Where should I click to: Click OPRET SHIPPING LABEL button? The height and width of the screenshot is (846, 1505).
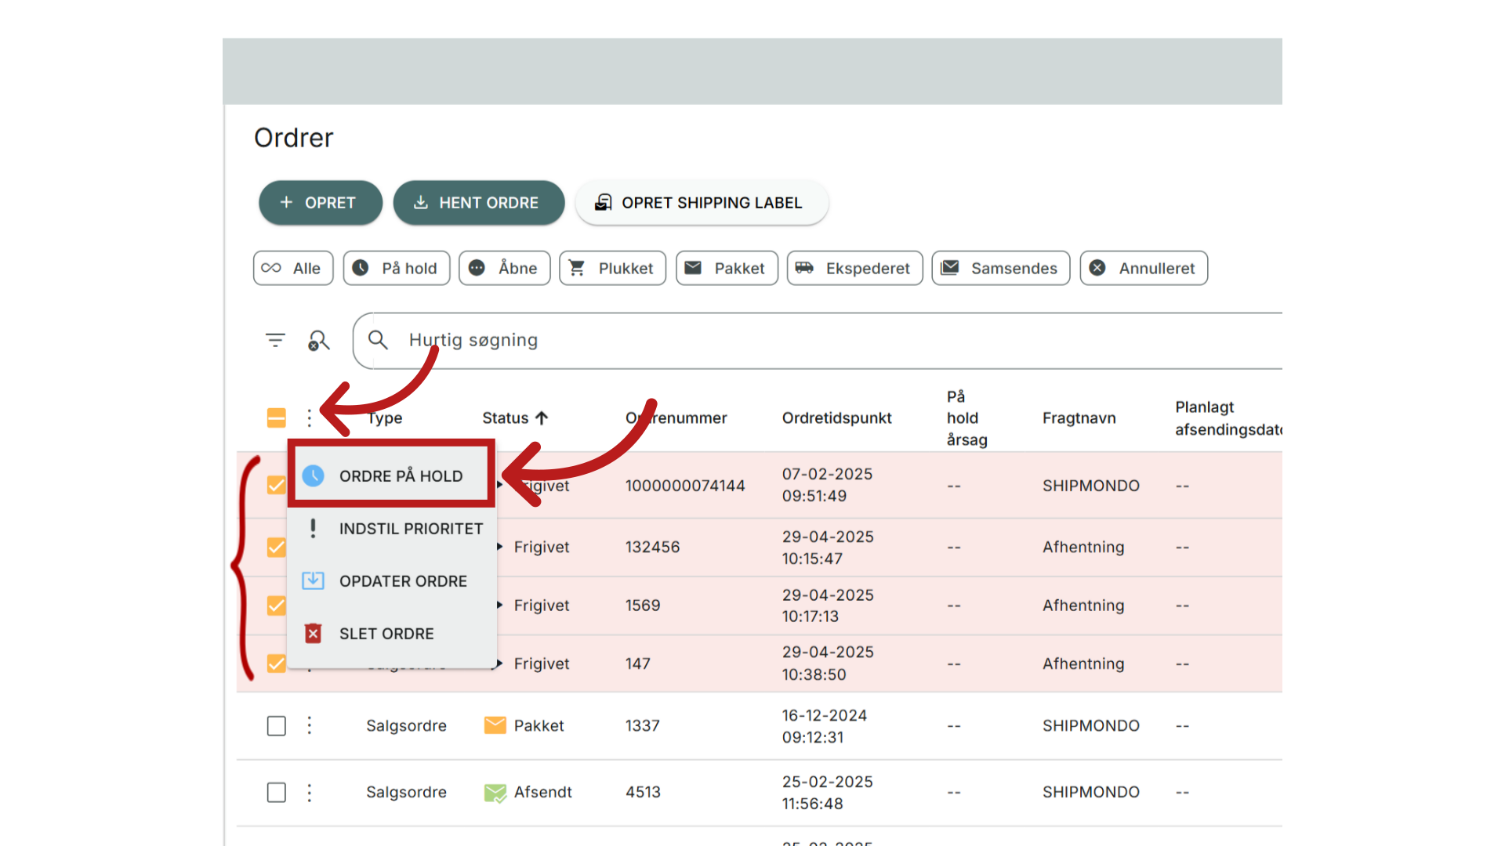pyautogui.click(x=702, y=203)
